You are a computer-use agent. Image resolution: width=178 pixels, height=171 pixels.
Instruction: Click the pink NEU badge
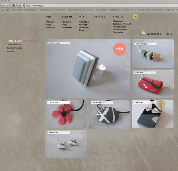click(x=120, y=49)
